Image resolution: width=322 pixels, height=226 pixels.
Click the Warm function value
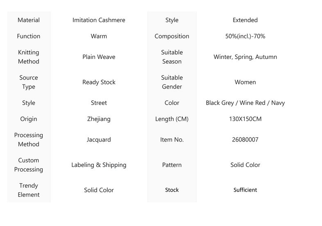(x=99, y=36)
